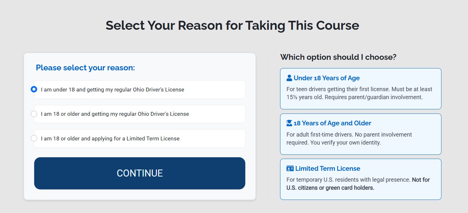The width and height of the screenshot is (468, 213).
Task: Choose the Limited Term License radio button
Action: tap(34, 138)
